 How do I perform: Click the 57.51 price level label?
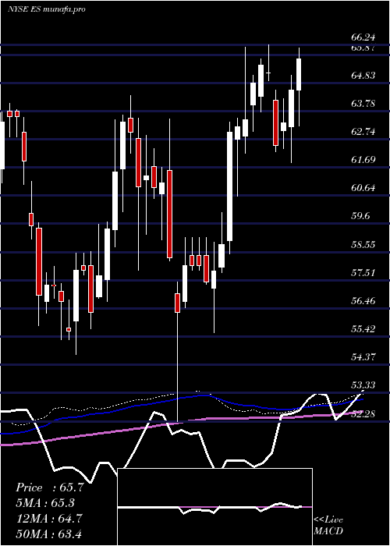(x=363, y=272)
